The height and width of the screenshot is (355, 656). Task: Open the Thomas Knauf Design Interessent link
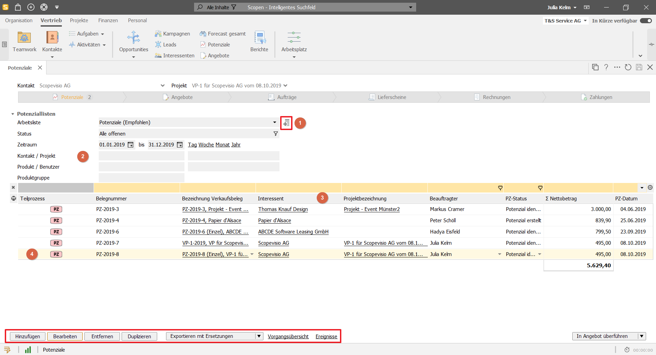click(283, 209)
